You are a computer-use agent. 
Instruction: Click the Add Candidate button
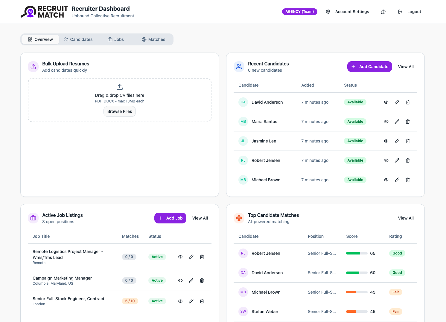pyautogui.click(x=369, y=67)
